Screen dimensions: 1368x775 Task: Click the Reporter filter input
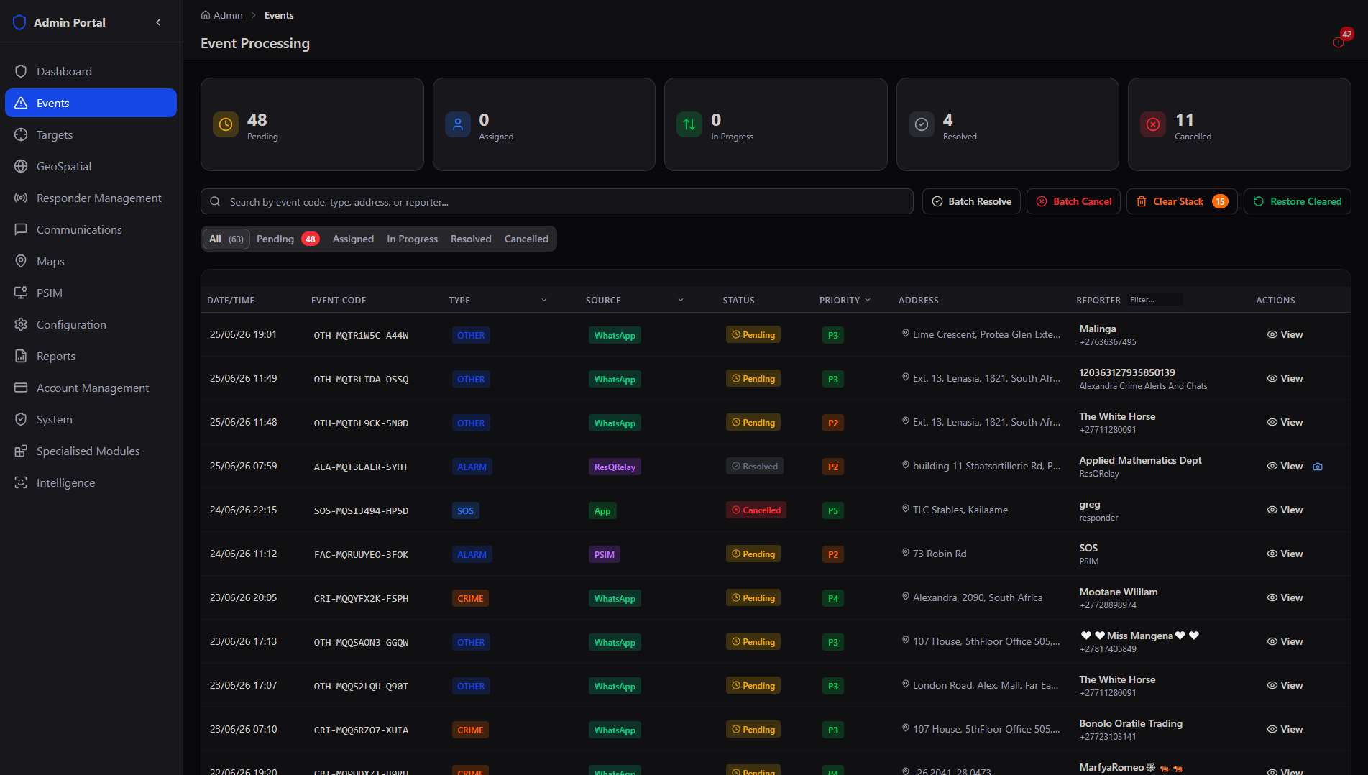pos(1154,300)
